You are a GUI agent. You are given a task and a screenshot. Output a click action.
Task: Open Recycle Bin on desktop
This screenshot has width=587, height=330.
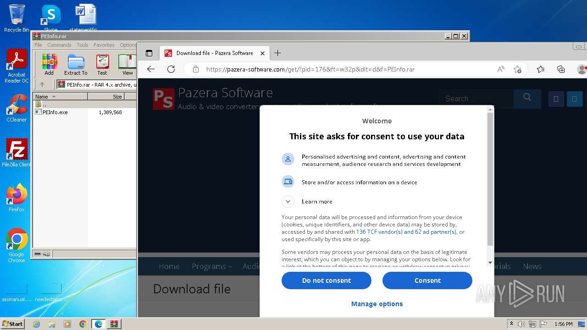click(17, 18)
